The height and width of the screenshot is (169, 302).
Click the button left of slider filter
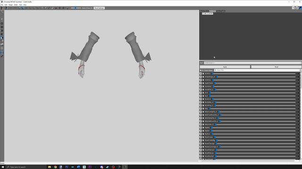click(207, 70)
